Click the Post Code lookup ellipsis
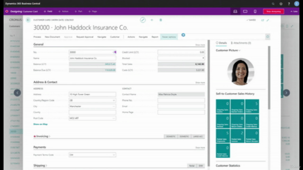Screen dimensions: 303x170 click(x=114, y=118)
